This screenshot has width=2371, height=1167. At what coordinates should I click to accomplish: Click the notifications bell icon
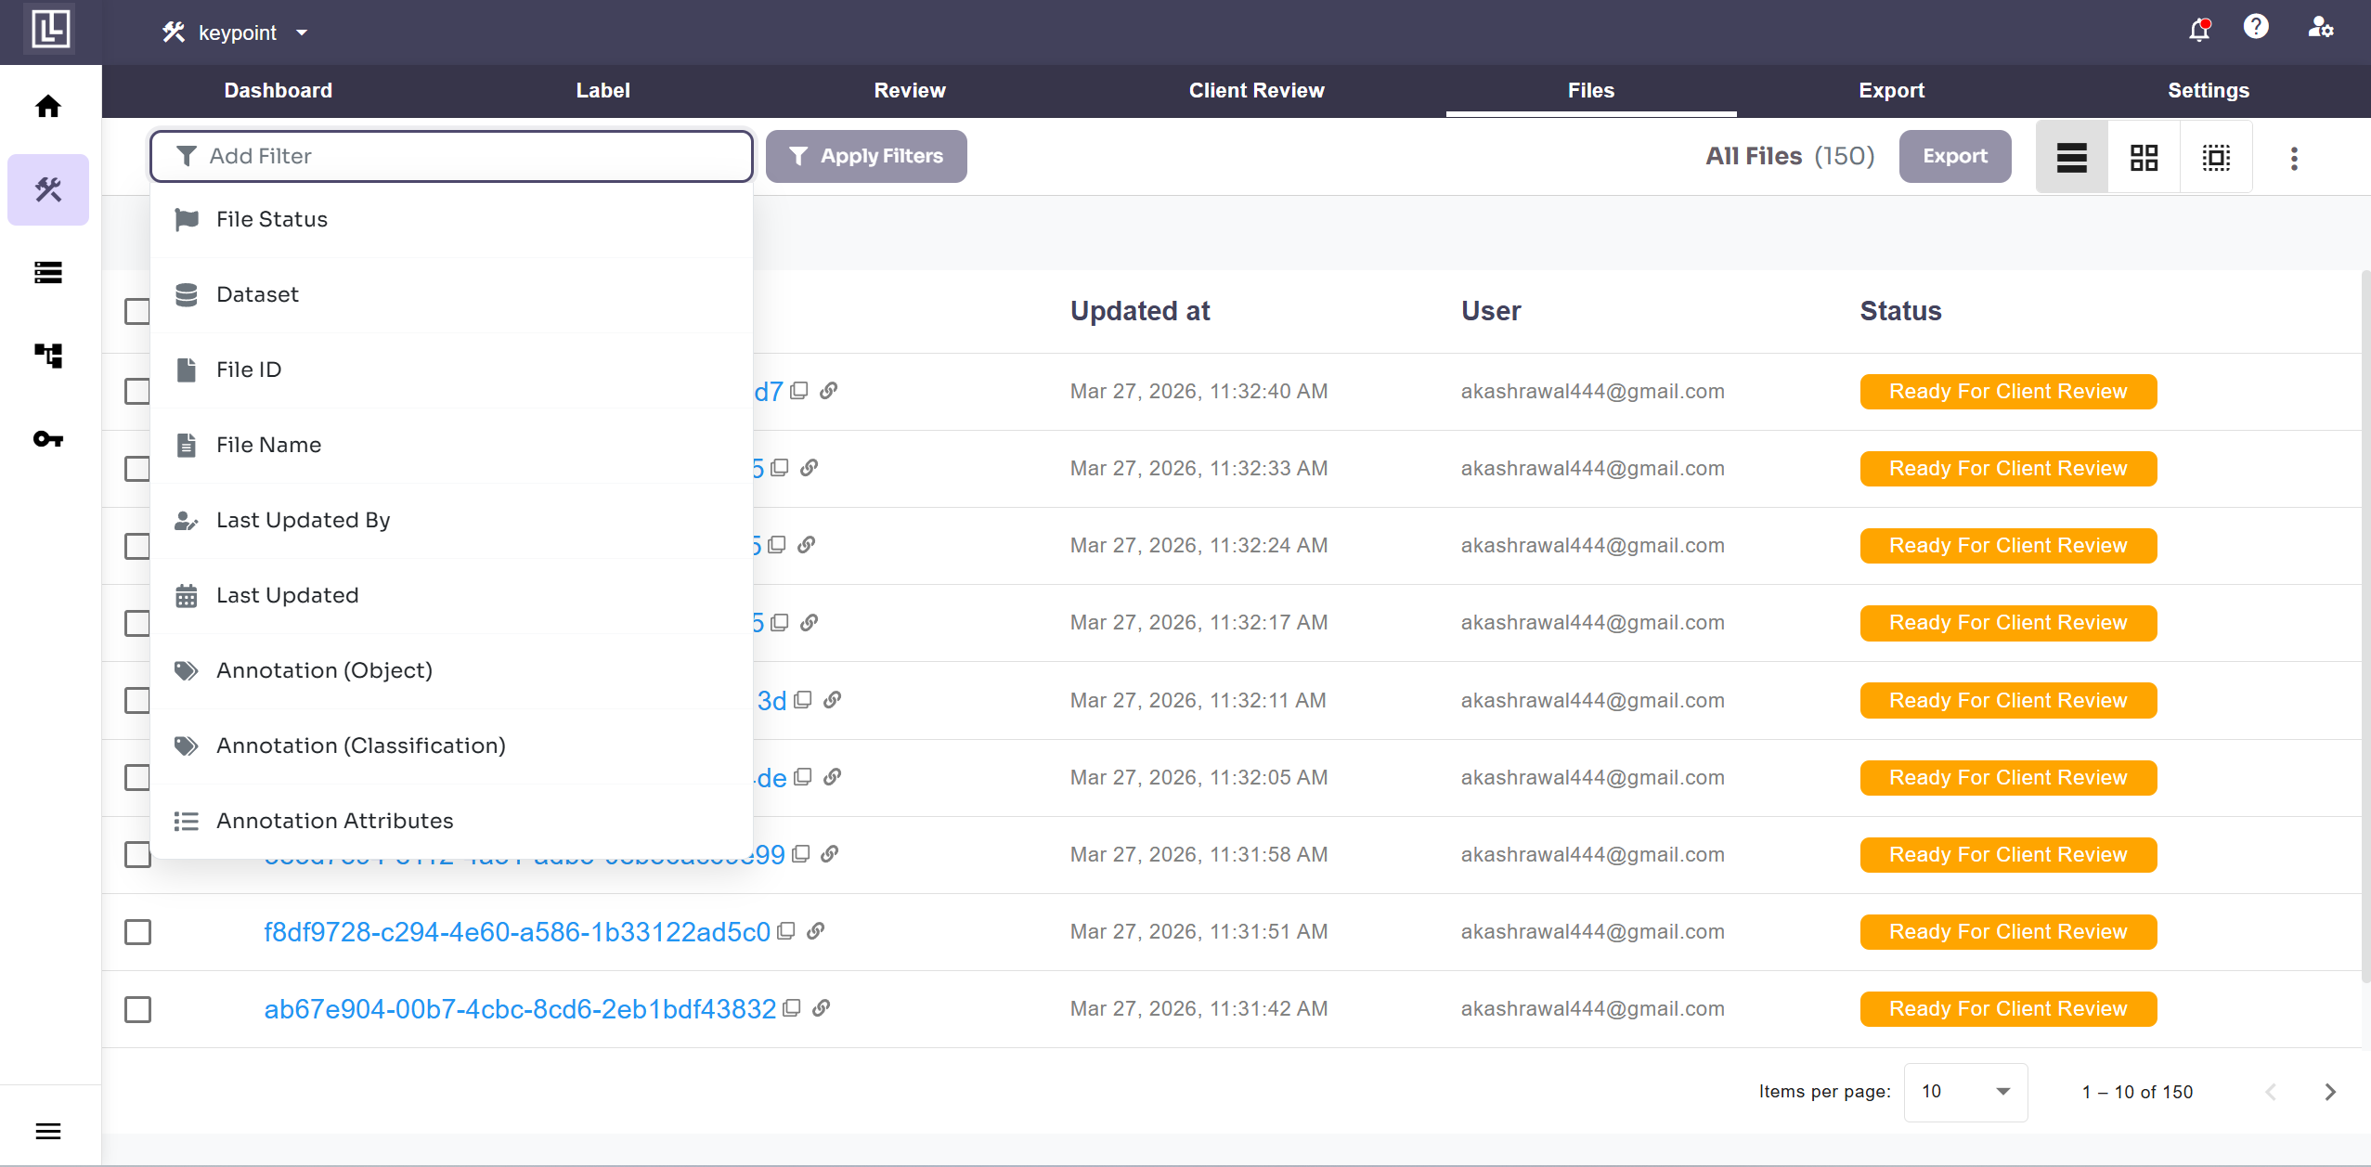pos(2198,31)
